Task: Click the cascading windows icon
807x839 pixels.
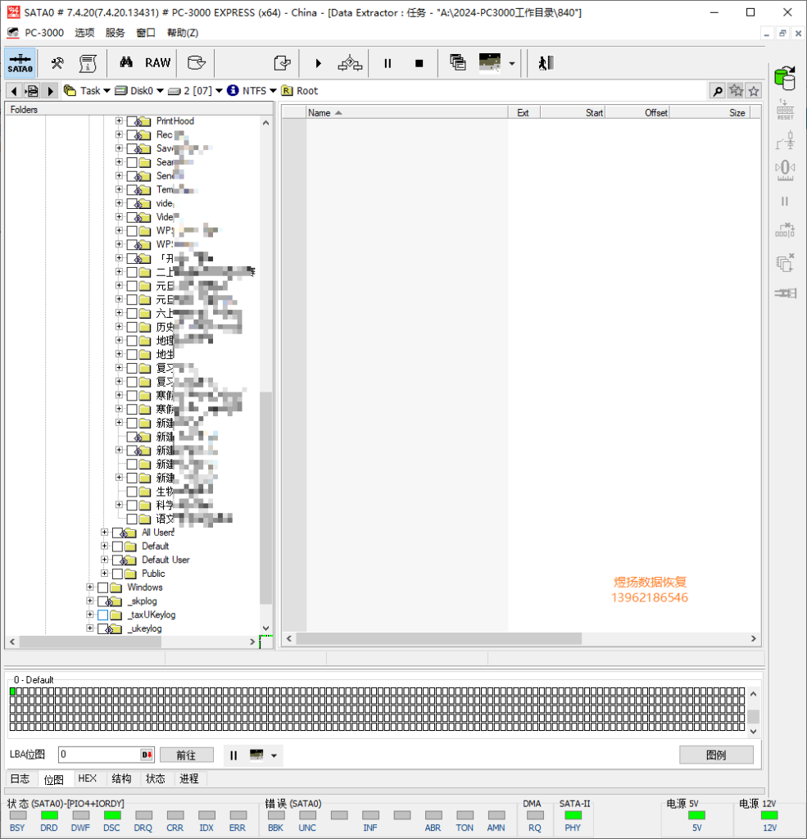Action: (457, 62)
